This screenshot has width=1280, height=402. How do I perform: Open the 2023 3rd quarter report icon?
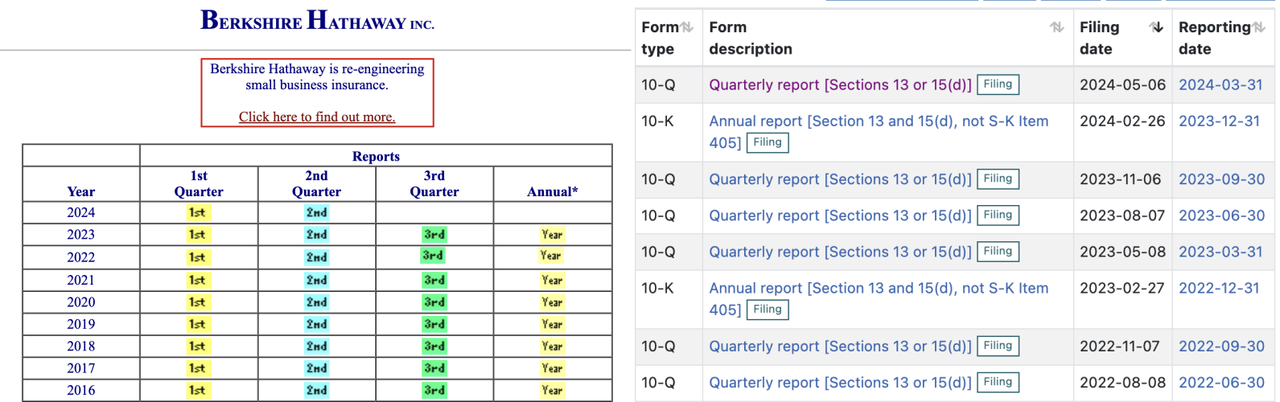click(434, 235)
